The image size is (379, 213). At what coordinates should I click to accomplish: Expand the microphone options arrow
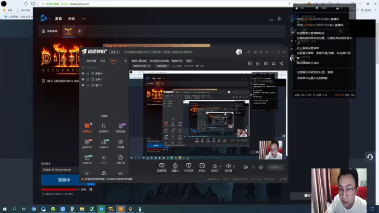(220, 166)
